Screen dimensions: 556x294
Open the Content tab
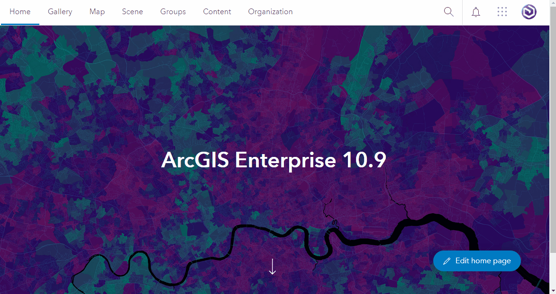coord(217,12)
